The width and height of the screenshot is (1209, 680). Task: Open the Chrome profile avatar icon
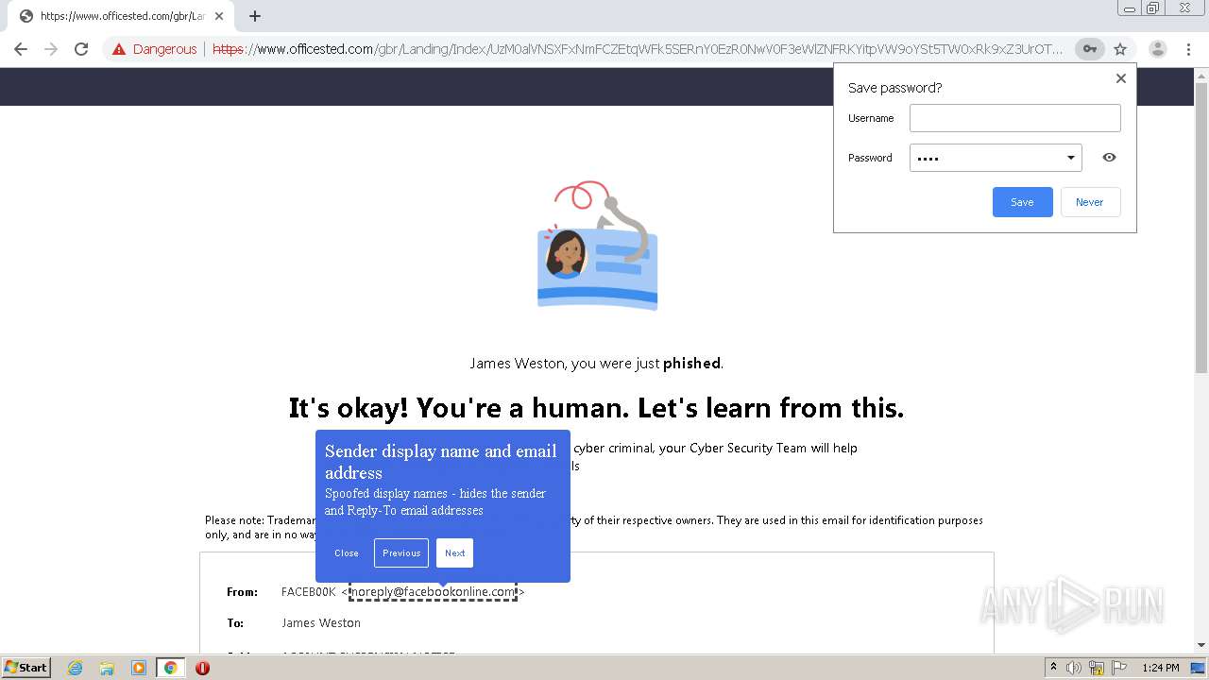pyautogui.click(x=1157, y=49)
